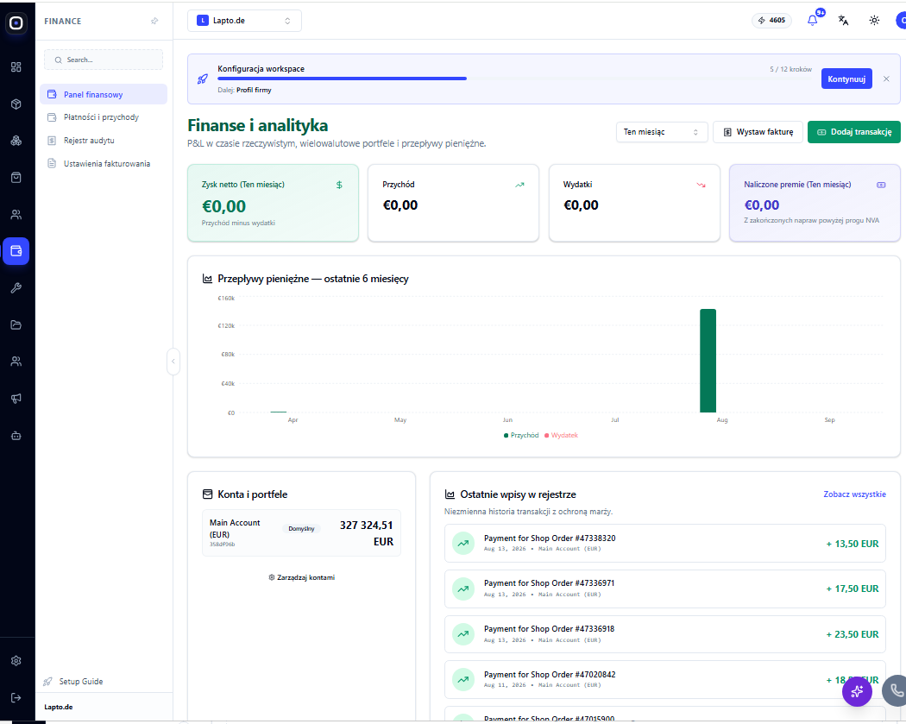Open the Lapto.de workspace selector
Image resolution: width=906 pixels, height=724 pixels.
pyautogui.click(x=244, y=21)
